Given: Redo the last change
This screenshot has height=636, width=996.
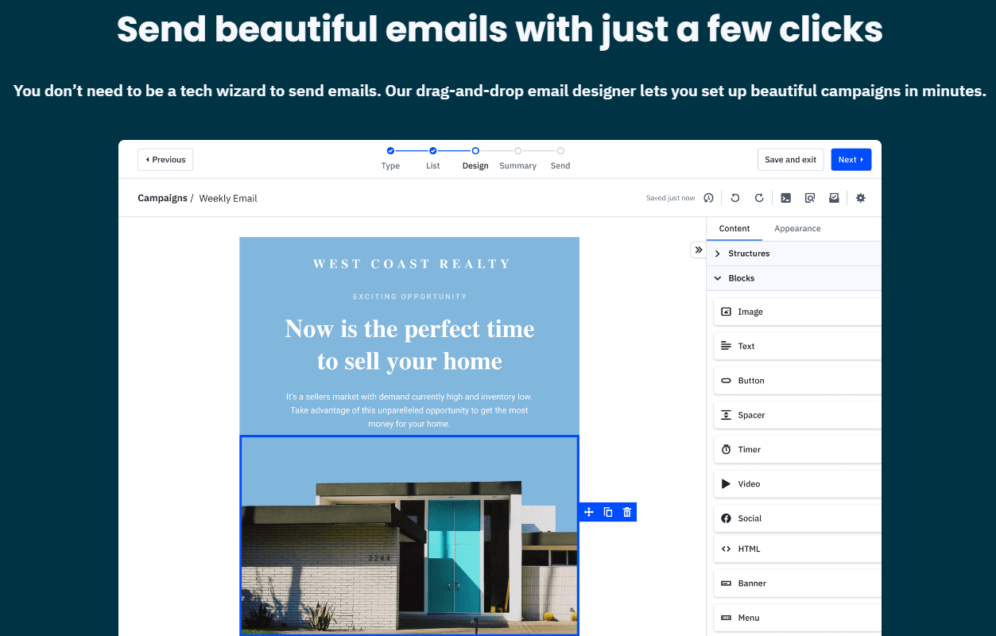Looking at the screenshot, I should point(758,197).
